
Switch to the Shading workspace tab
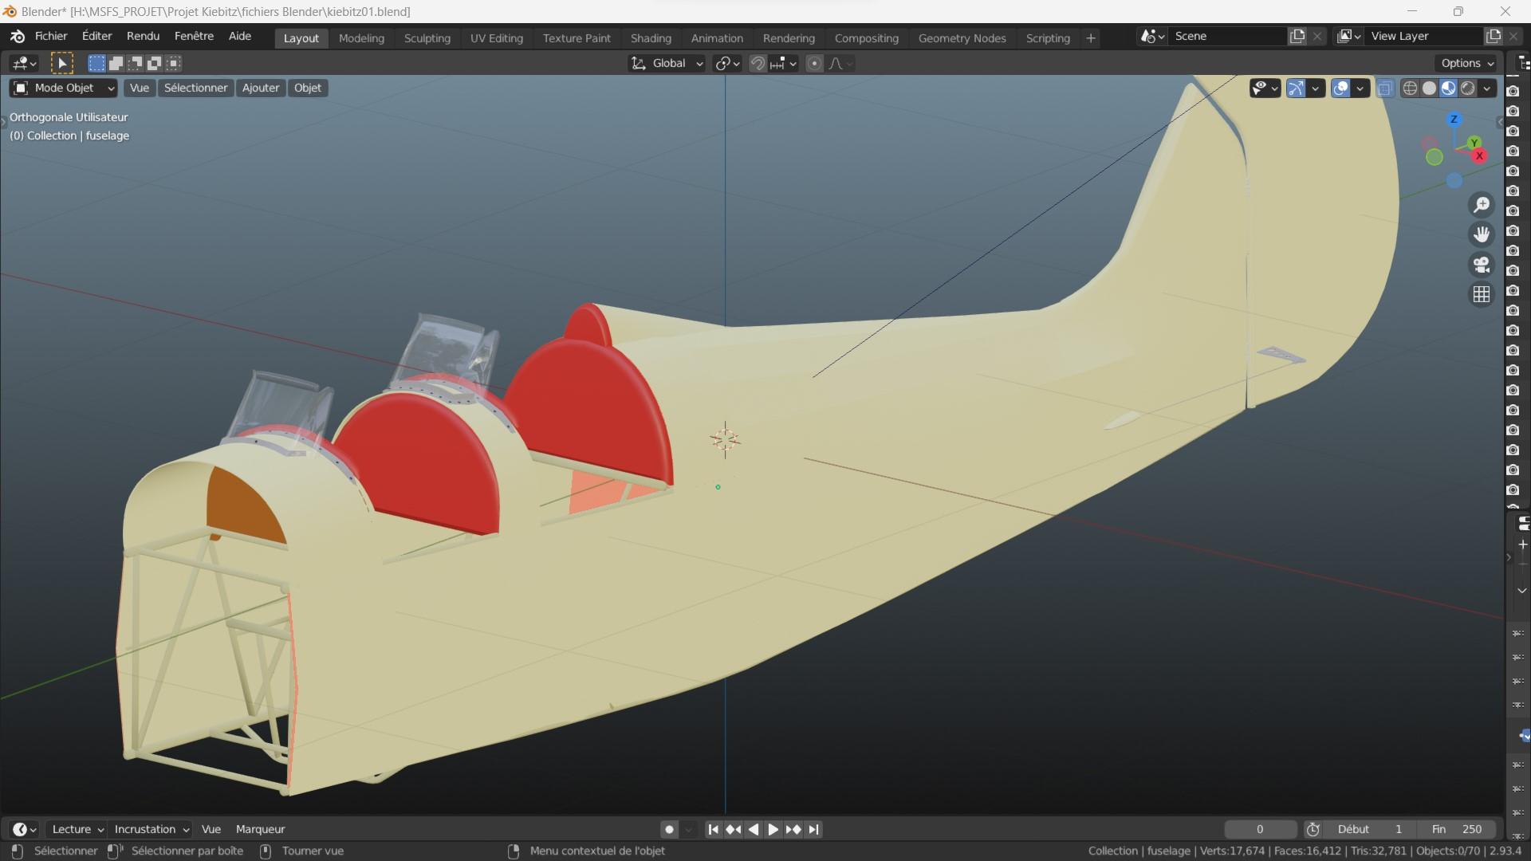click(651, 38)
